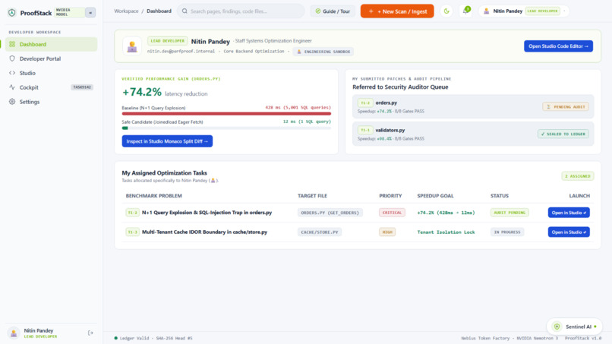Toggle dark mode with the moon icon
Screen dimensions: 612x344
point(446,11)
